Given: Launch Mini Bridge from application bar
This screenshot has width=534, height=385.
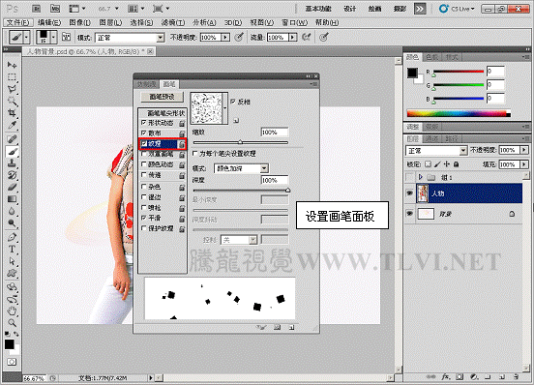Looking at the screenshot, I should [x=55, y=9].
